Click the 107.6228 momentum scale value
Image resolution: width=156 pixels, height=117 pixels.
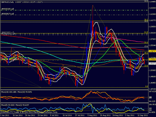153,91
